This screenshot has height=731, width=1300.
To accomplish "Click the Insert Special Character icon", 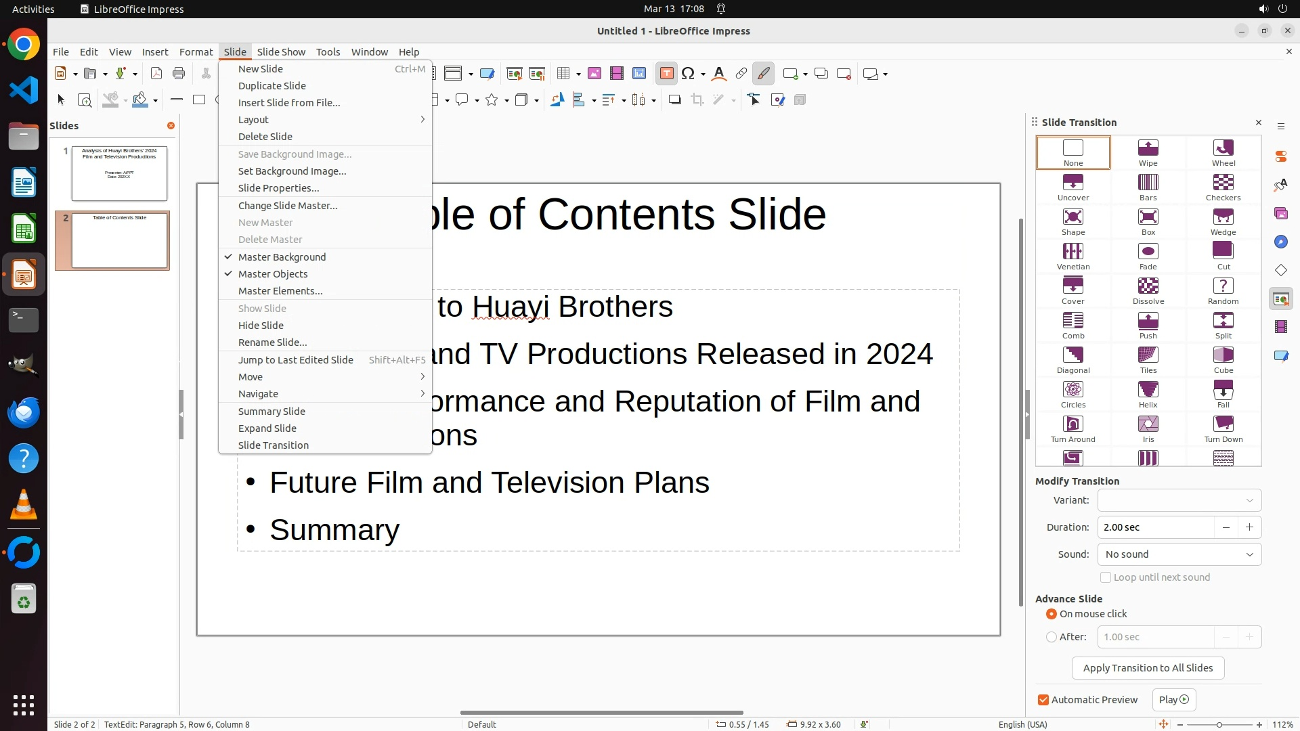I will point(688,74).
